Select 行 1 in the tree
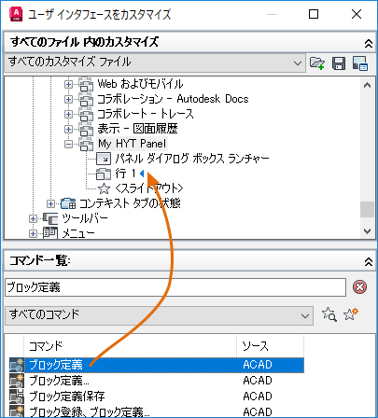The width and height of the screenshot is (378, 418). [x=125, y=174]
